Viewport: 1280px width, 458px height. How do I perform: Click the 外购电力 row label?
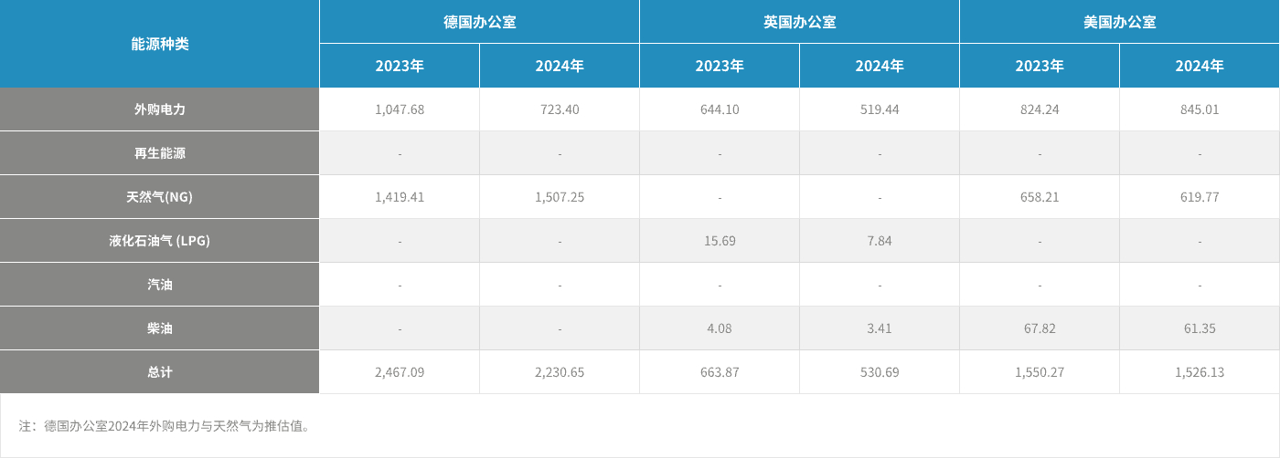160,109
